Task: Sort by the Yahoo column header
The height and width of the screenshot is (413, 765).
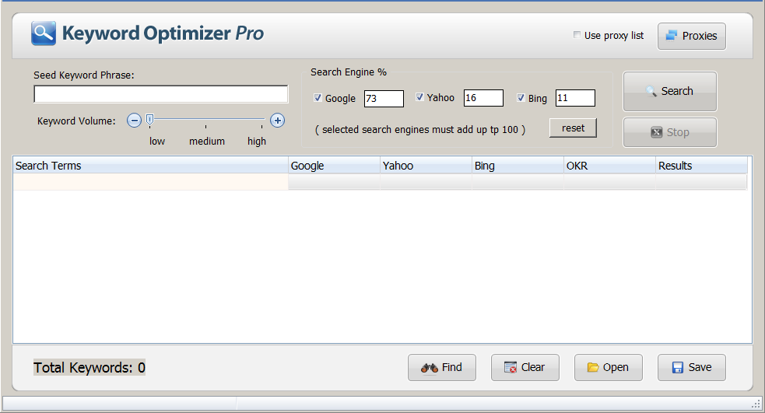Action: click(426, 166)
